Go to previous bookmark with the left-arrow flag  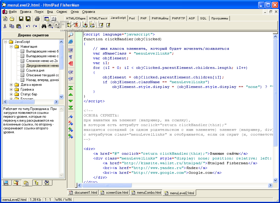(x=71, y=130)
